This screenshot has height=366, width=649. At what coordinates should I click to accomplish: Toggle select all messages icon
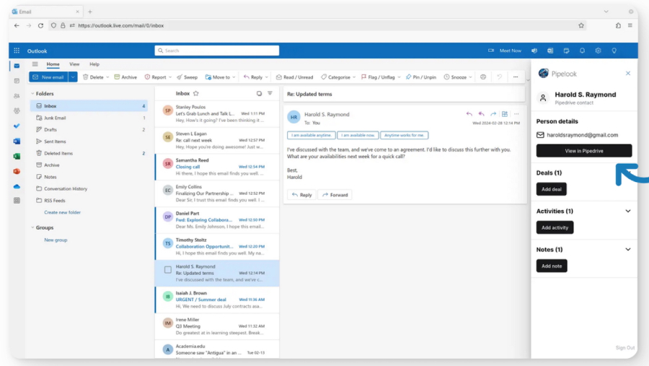[259, 94]
